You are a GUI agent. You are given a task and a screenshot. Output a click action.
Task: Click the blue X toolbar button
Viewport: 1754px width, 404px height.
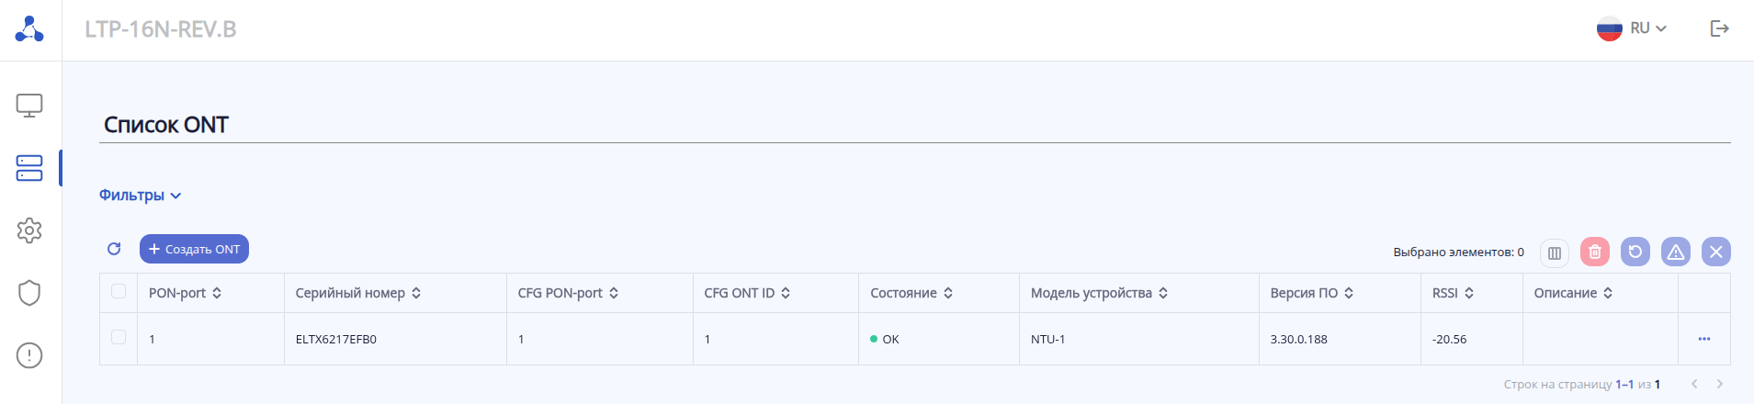coord(1716,252)
